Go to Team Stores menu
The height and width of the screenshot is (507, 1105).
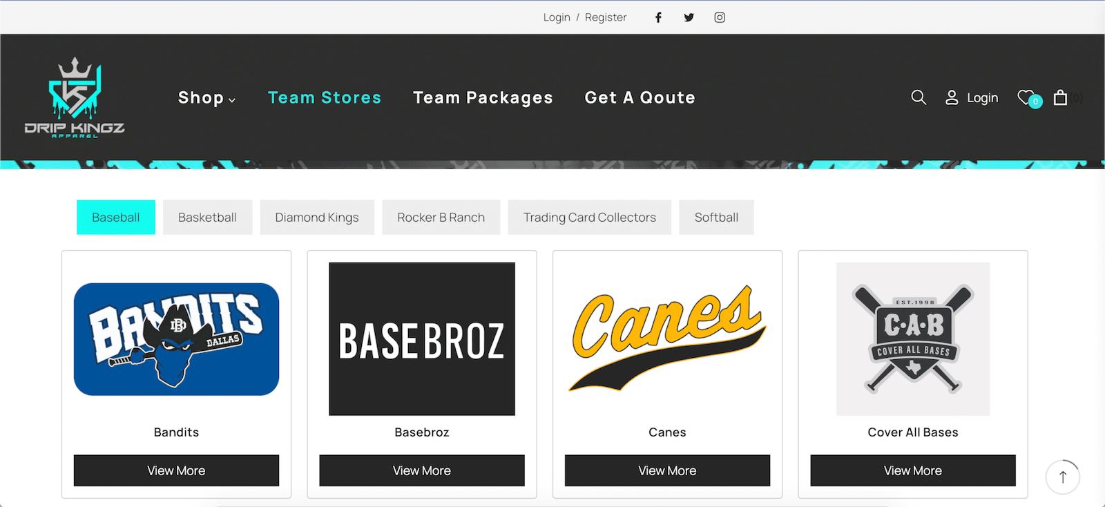pos(325,97)
